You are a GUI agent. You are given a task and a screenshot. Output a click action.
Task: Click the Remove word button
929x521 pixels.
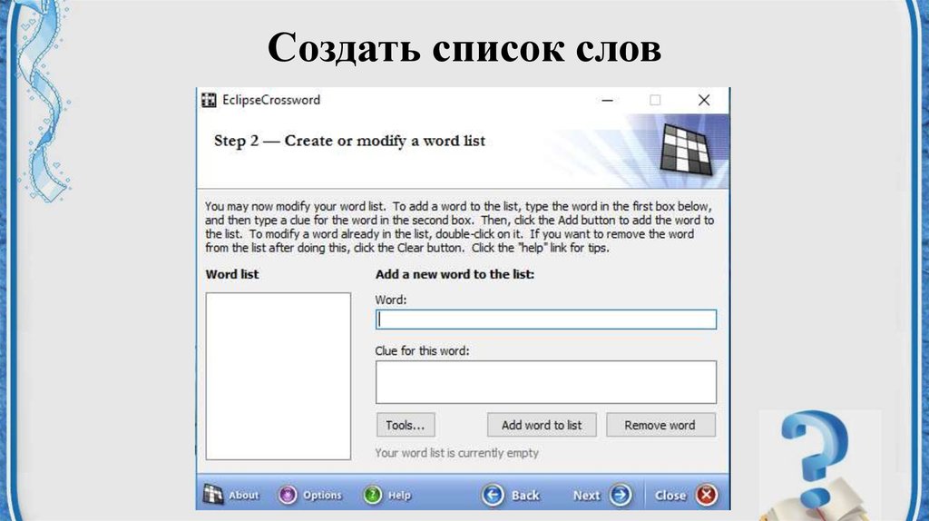coord(660,425)
